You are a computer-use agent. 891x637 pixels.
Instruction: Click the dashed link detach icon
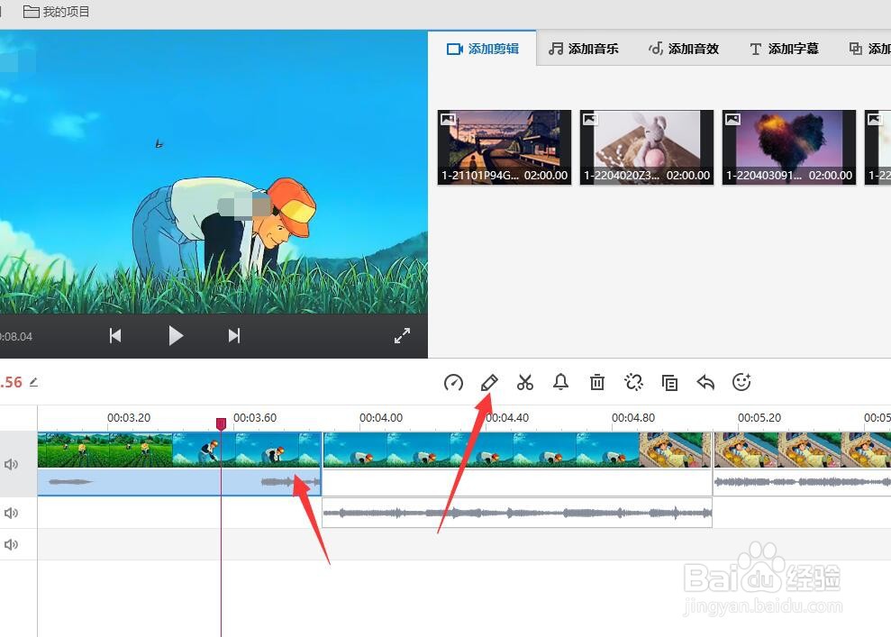point(633,382)
